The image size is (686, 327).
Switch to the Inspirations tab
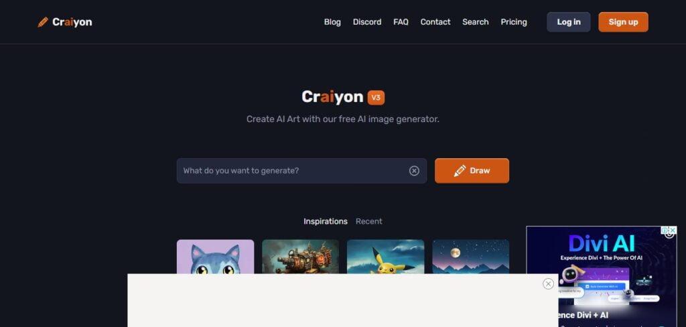tap(326, 221)
